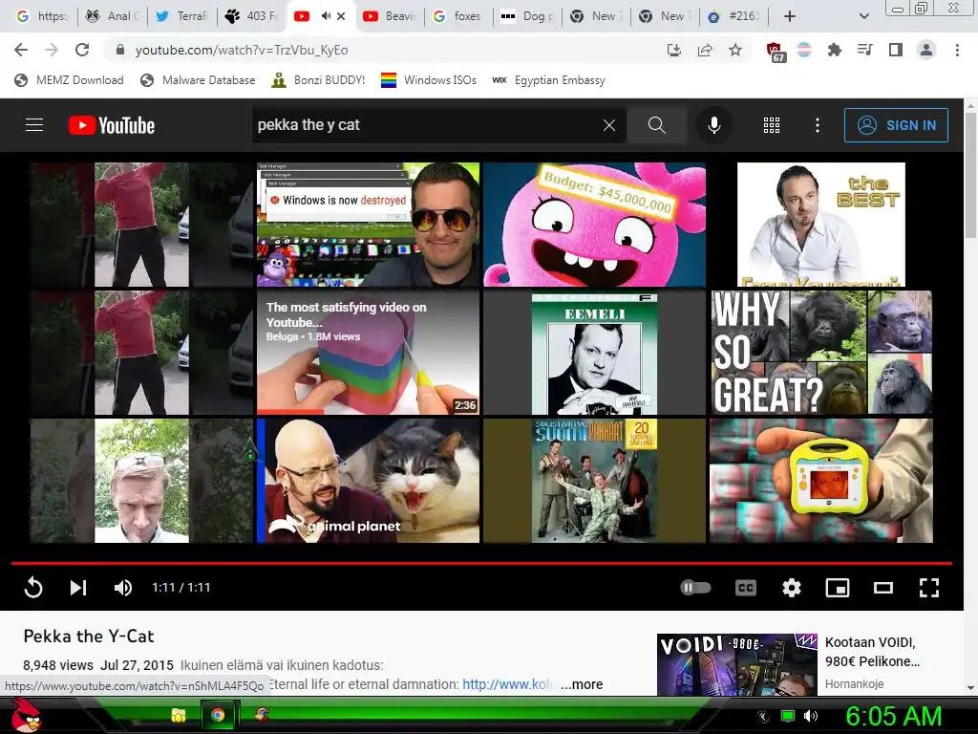Image resolution: width=978 pixels, height=734 pixels.
Task: Open the Windows ISOs bookmark
Action: click(x=429, y=80)
